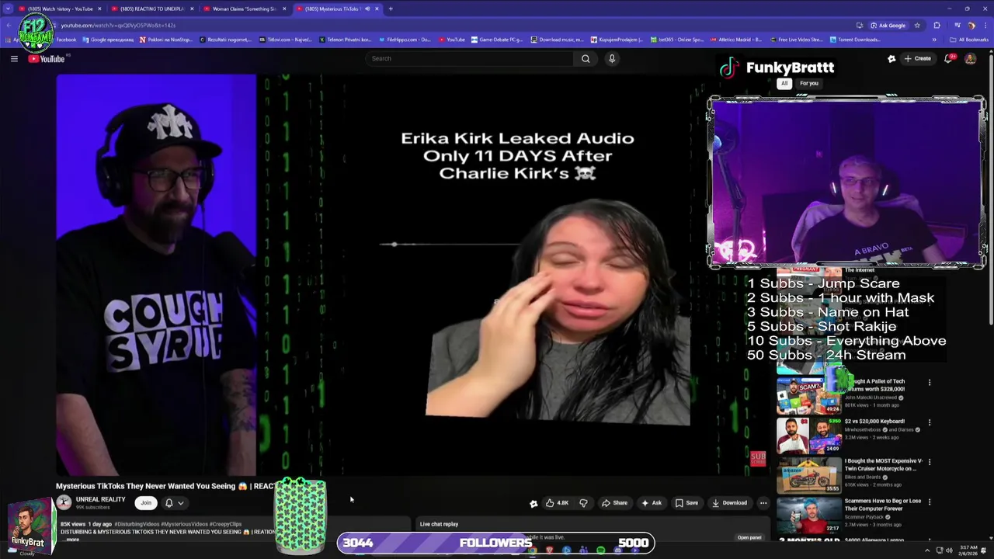Open YouTube notifications bell

[948, 58]
